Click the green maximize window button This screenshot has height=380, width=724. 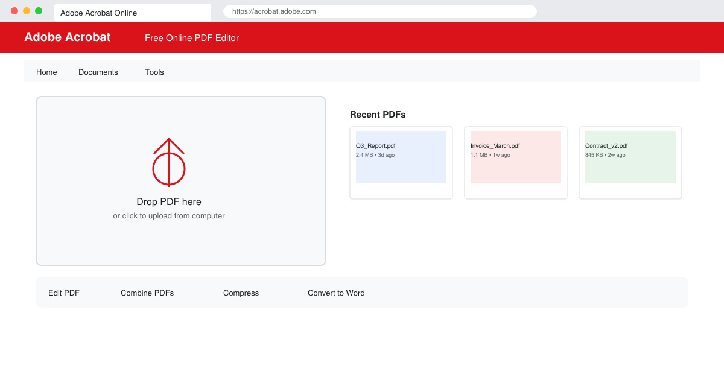pos(39,11)
